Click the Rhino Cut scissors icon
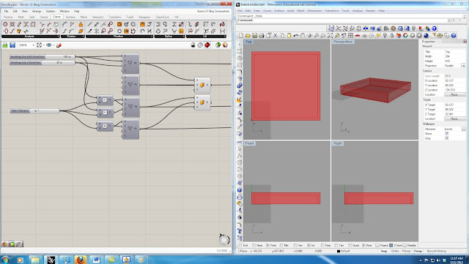 pos(276,36)
